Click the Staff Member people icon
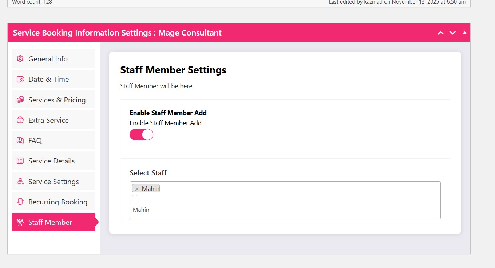 (x=20, y=222)
